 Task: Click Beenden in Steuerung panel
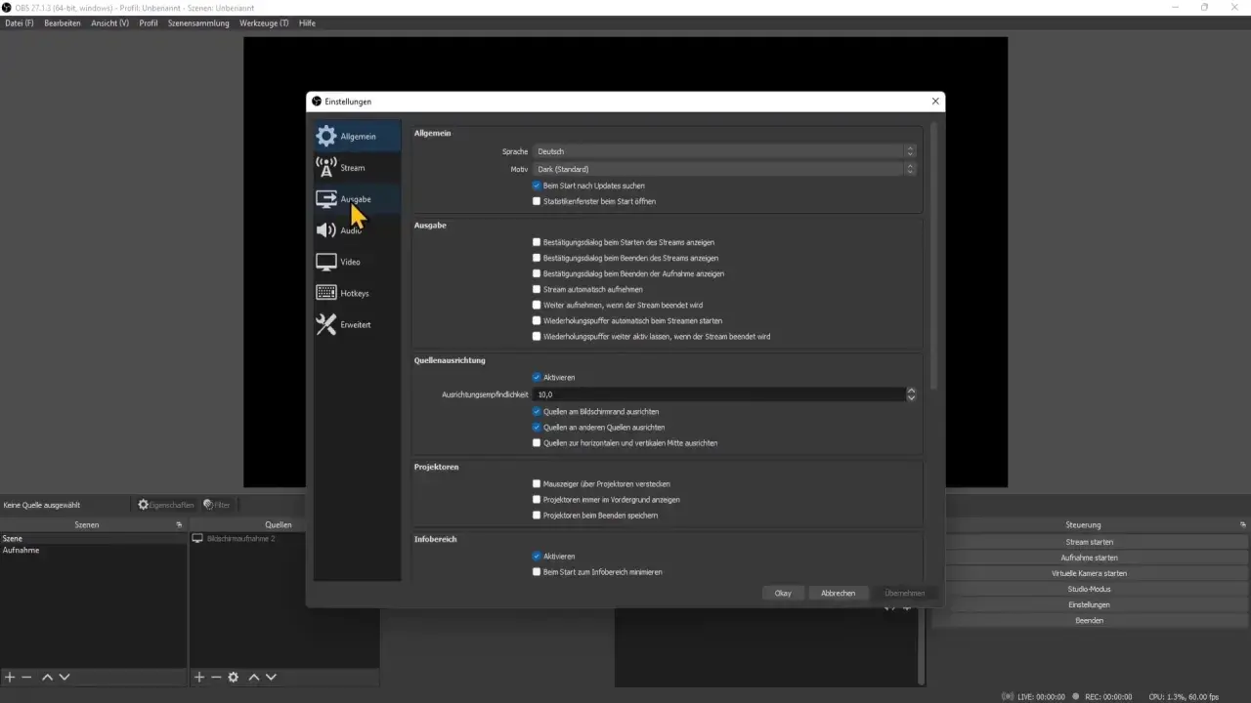(1089, 620)
